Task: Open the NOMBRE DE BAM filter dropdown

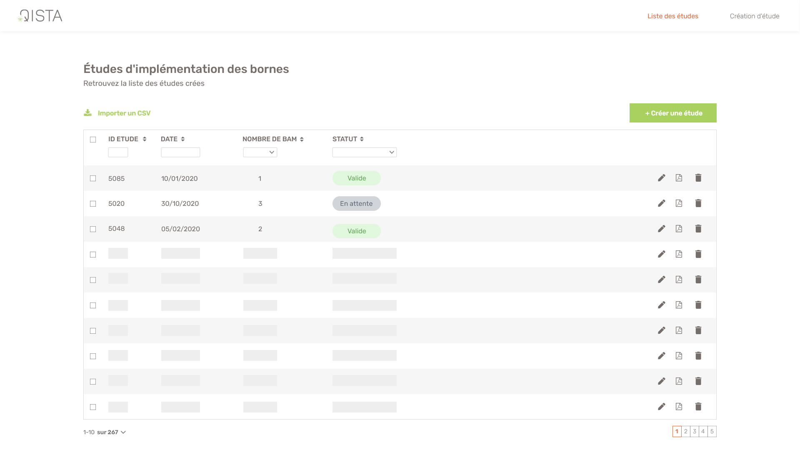Action: (260, 152)
